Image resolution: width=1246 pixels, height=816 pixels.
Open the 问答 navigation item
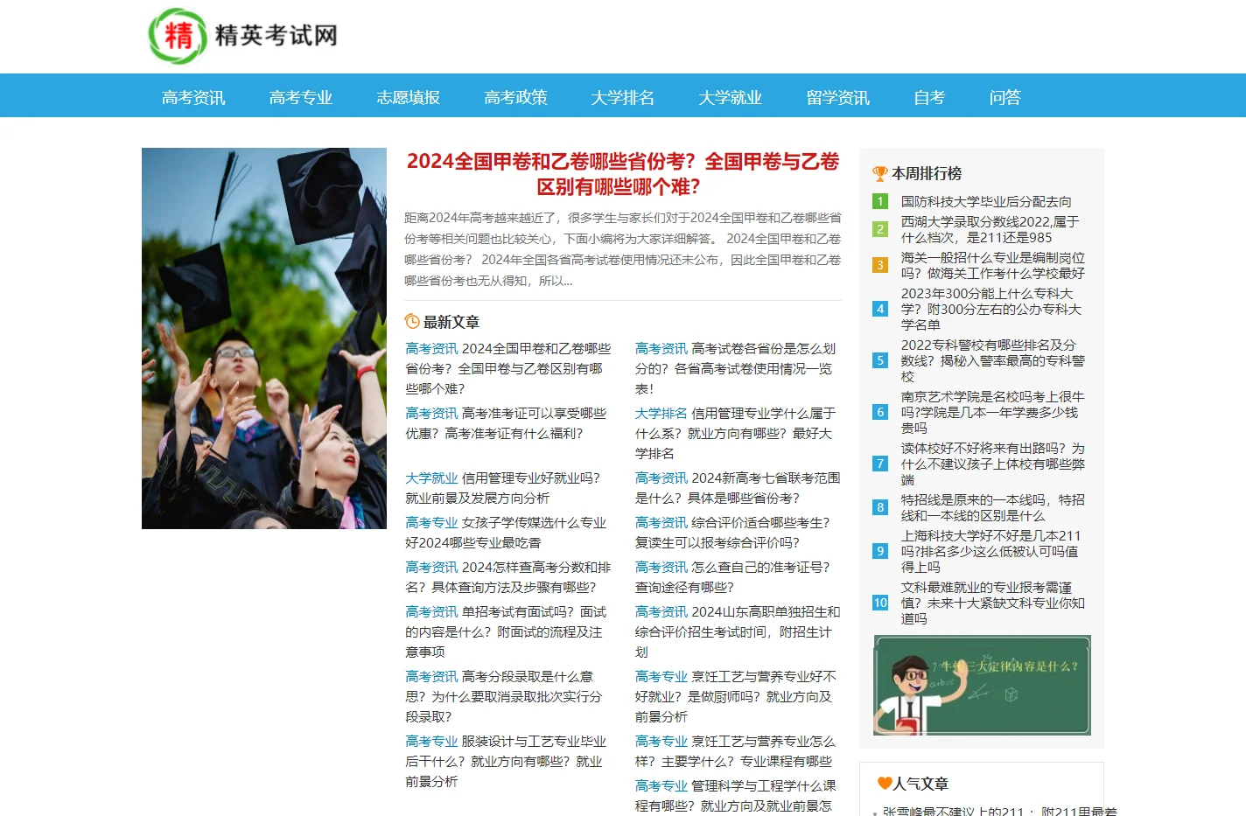tap(1005, 97)
